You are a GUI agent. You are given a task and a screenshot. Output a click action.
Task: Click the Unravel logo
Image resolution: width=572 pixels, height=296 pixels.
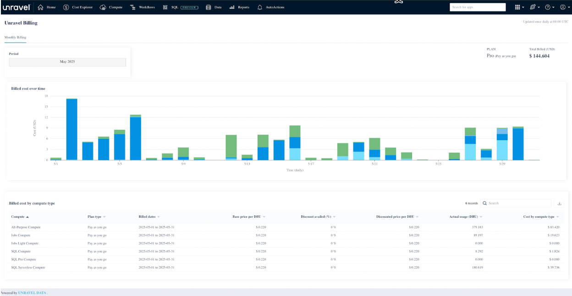coord(16,7)
